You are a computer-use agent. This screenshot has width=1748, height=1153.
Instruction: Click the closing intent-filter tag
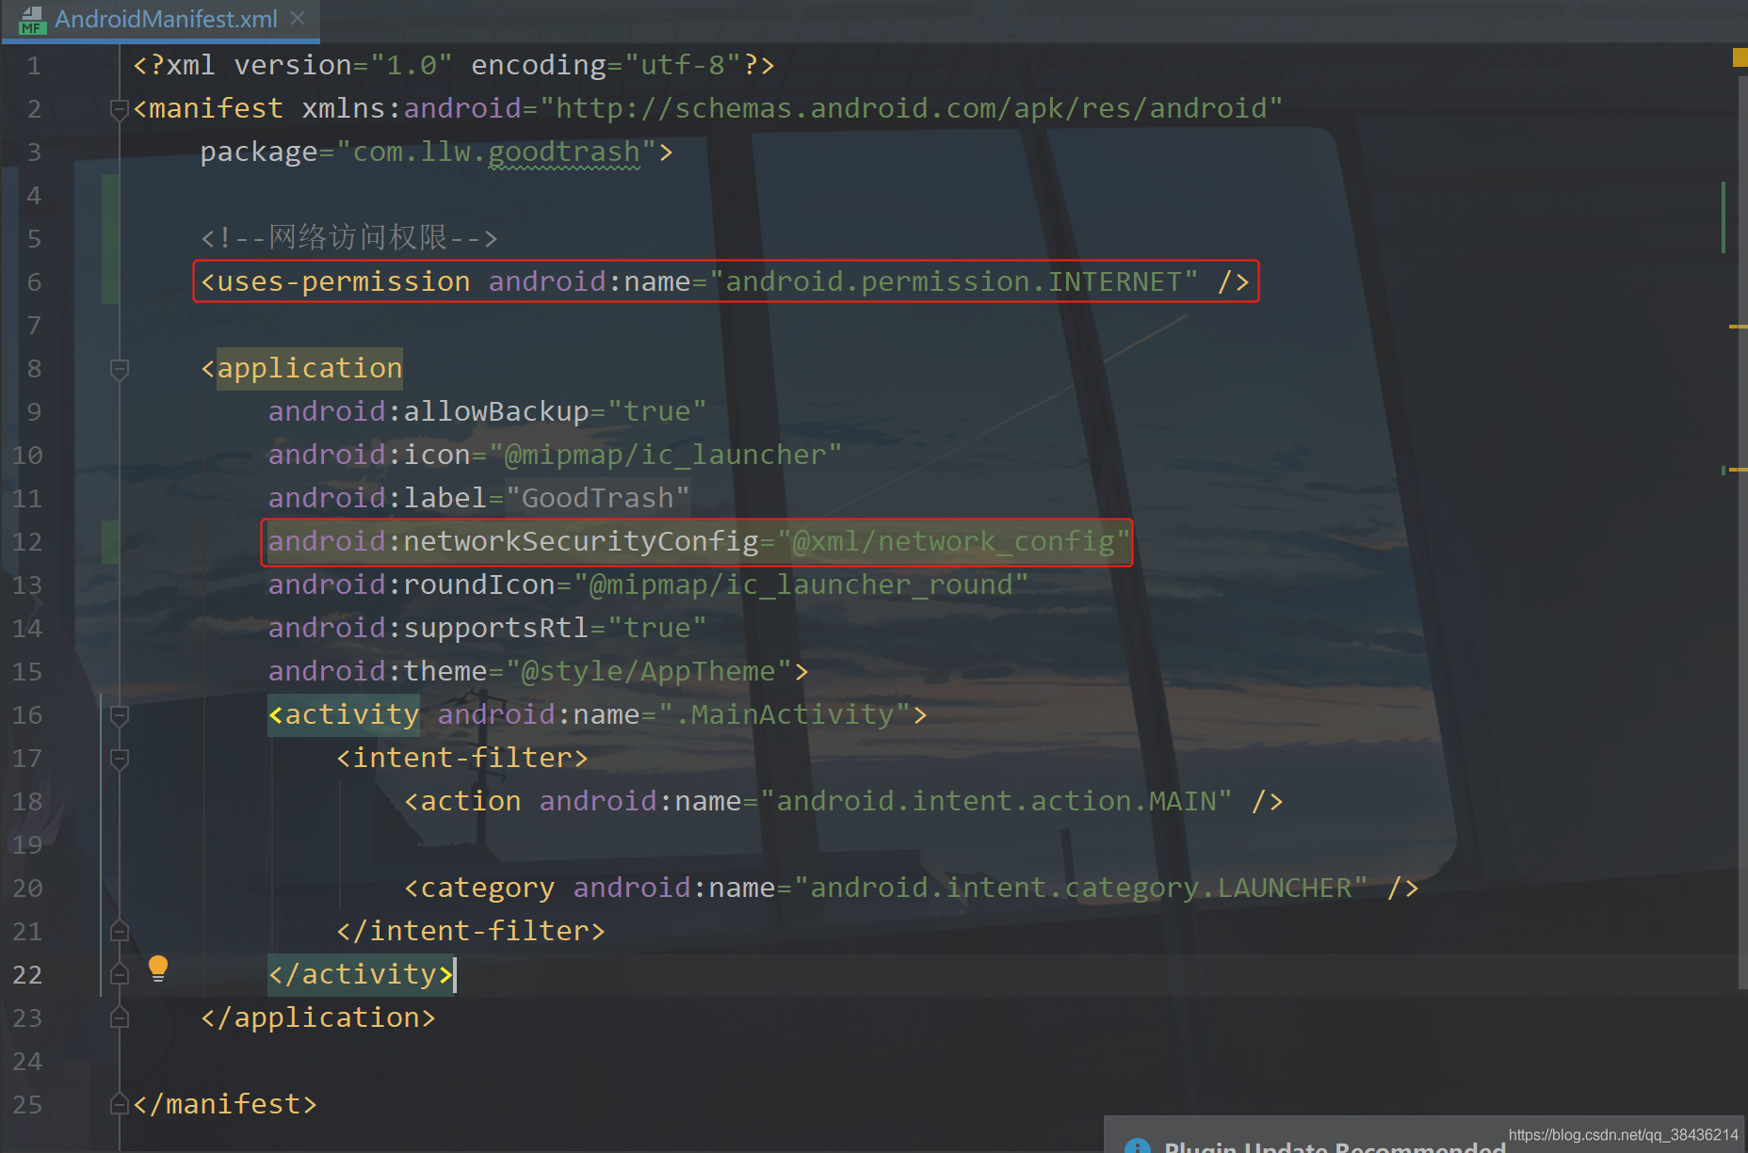point(471,931)
